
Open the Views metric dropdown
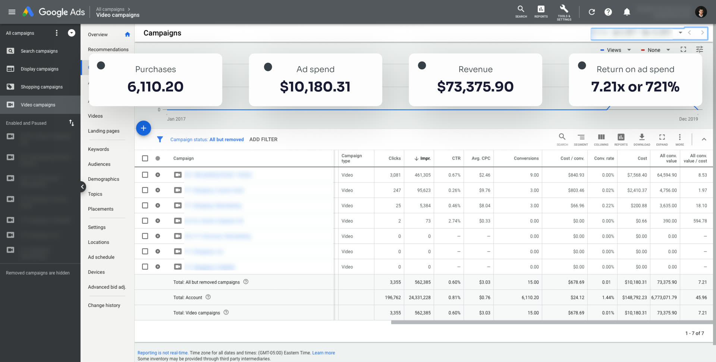(616, 50)
